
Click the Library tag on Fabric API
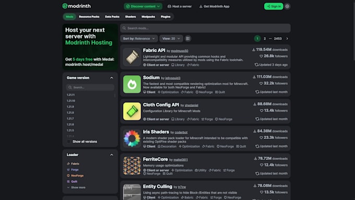tap(178, 65)
